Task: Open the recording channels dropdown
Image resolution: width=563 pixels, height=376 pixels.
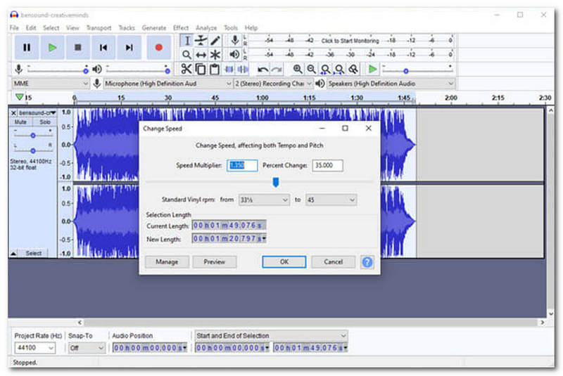Action: pyautogui.click(x=273, y=84)
